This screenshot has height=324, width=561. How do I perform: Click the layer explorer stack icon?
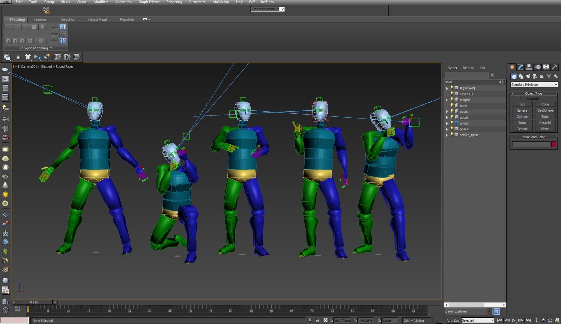pyautogui.click(x=497, y=312)
